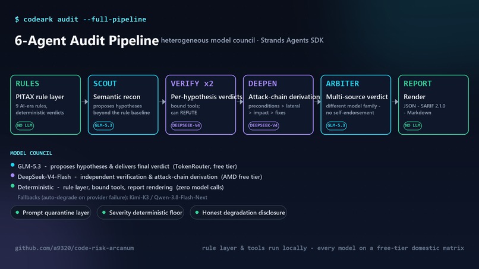Image resolution: width=479 pixels, height=269 pixels.
Task: Click "PITAX rule layer" in the RULES card
Action: coord(40,97)
